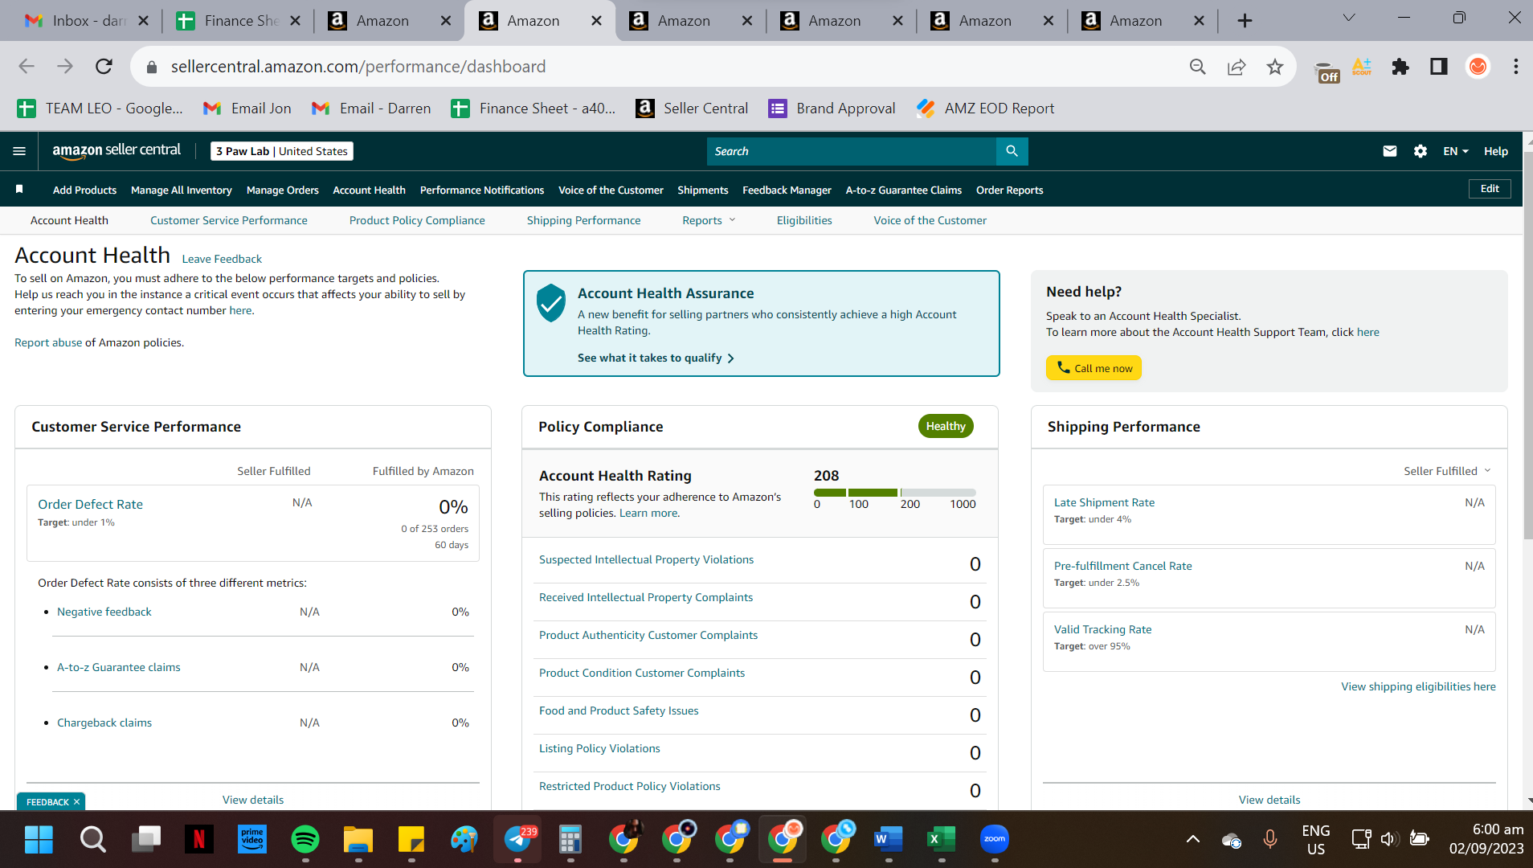The height and width of the screenshot is (868, 1533).
Task: Click the Seller Central search field
Action: 852,151
